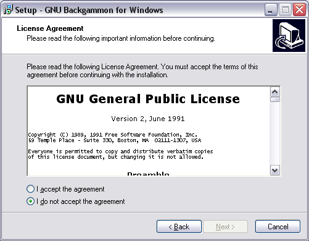This screenshot has width=309, height=241.
Task: Close the Setup window with the red X
Action: point(299,10)
